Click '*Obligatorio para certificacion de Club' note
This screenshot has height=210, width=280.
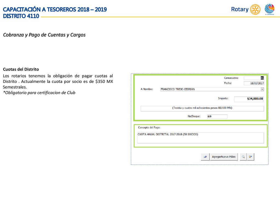[x=39, y=93]
